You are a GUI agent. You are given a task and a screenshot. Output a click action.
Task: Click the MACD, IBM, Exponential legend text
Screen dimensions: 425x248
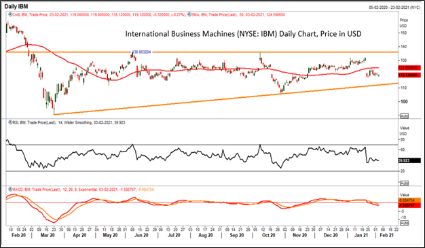click(x=84, y=189)
